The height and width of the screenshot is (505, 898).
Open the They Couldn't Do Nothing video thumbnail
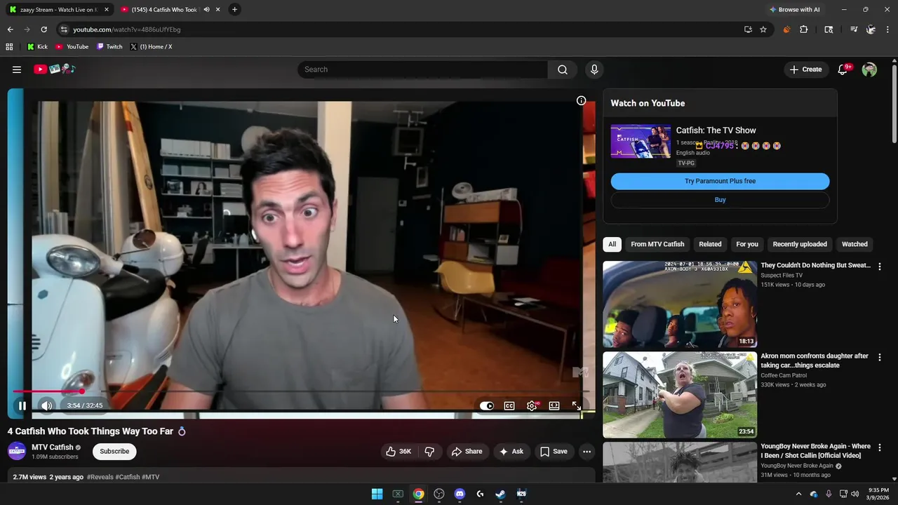click(x=680, y=304)
